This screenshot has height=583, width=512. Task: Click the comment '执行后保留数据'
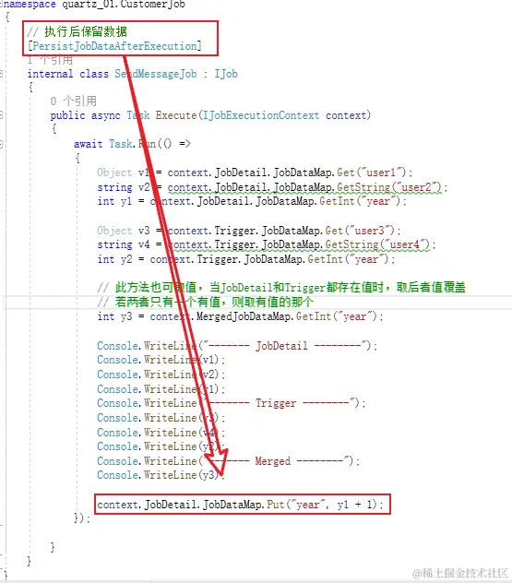[x=86, y=31]
